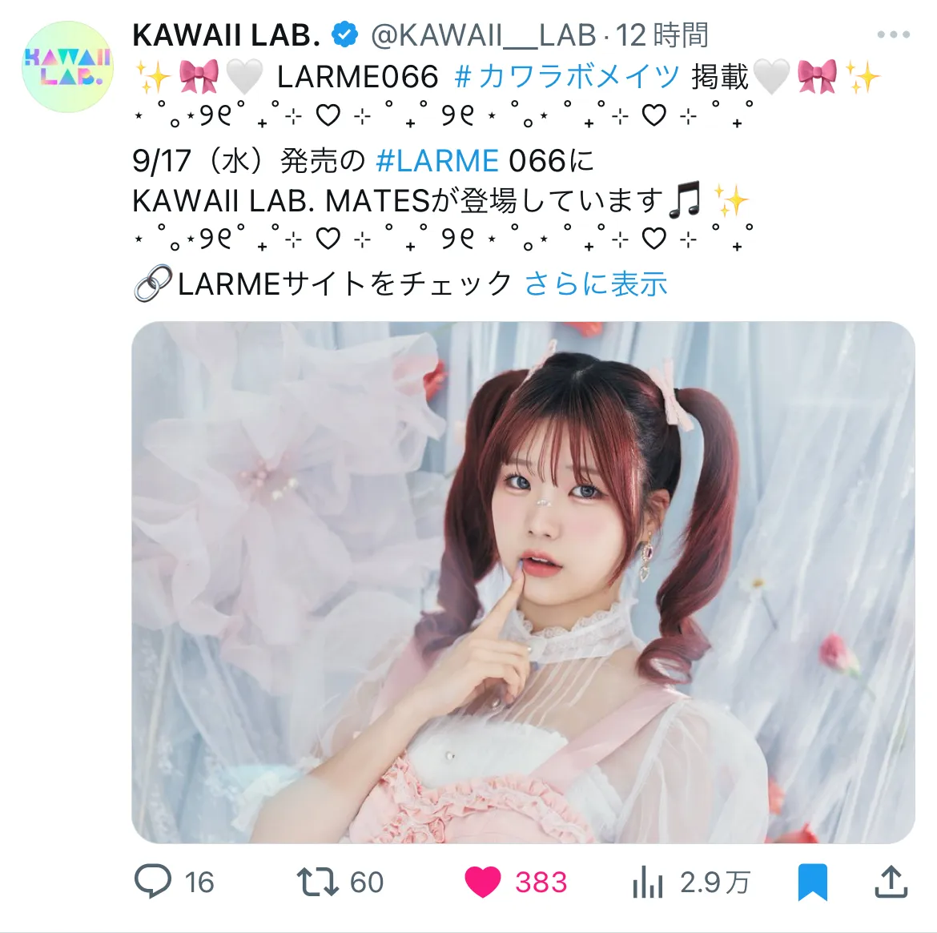Share the post with the upload arrow icon
The image size is (937, 933).
coord(891,882)
